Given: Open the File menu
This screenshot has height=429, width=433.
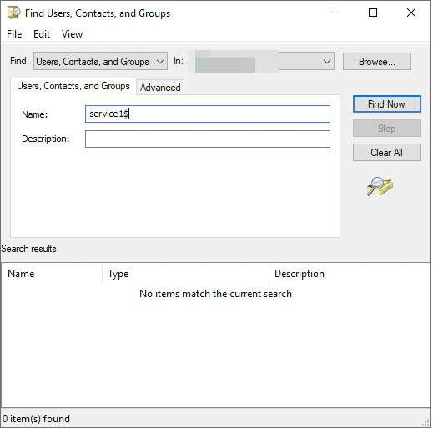Looking at the screenshot, I should [14, 34].
